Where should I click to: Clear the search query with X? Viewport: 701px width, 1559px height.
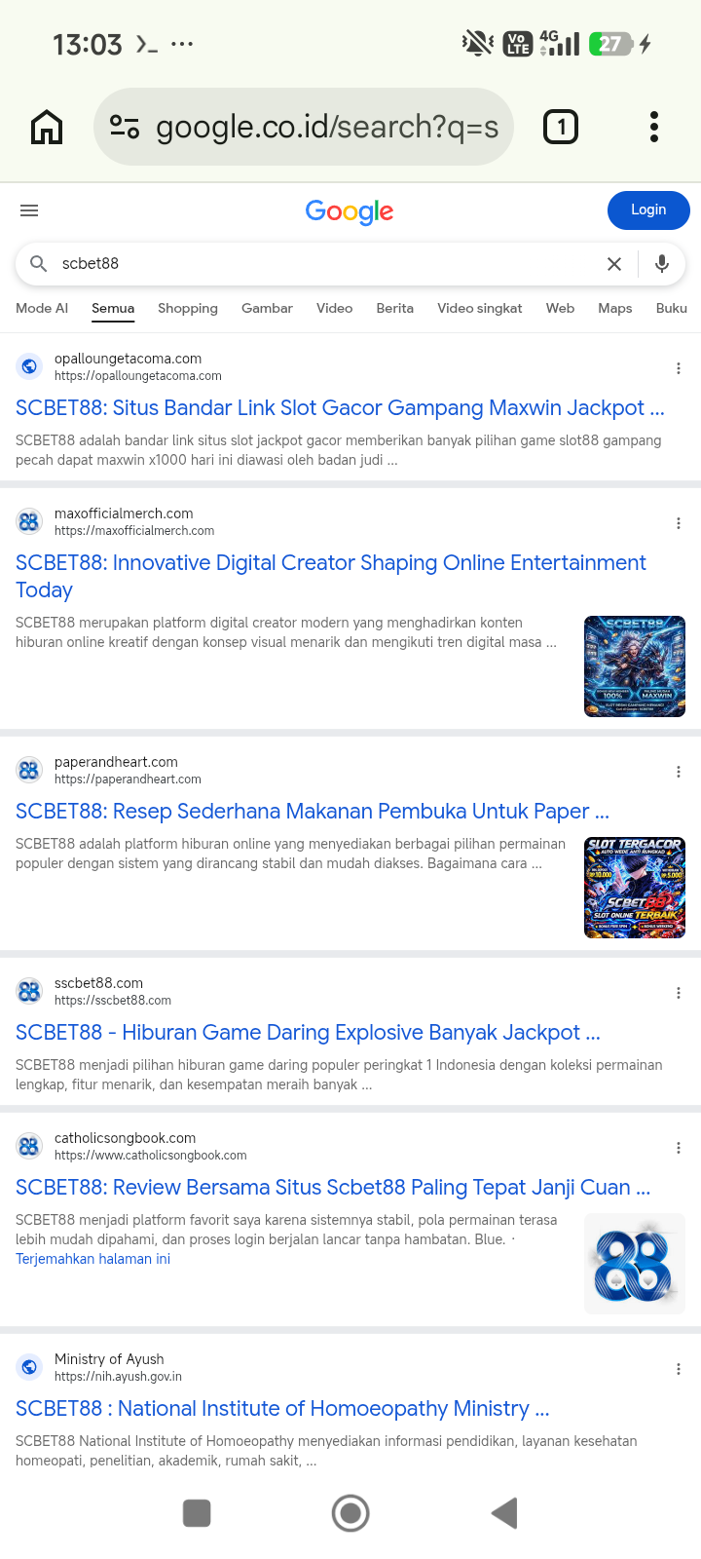coord(614,264)
